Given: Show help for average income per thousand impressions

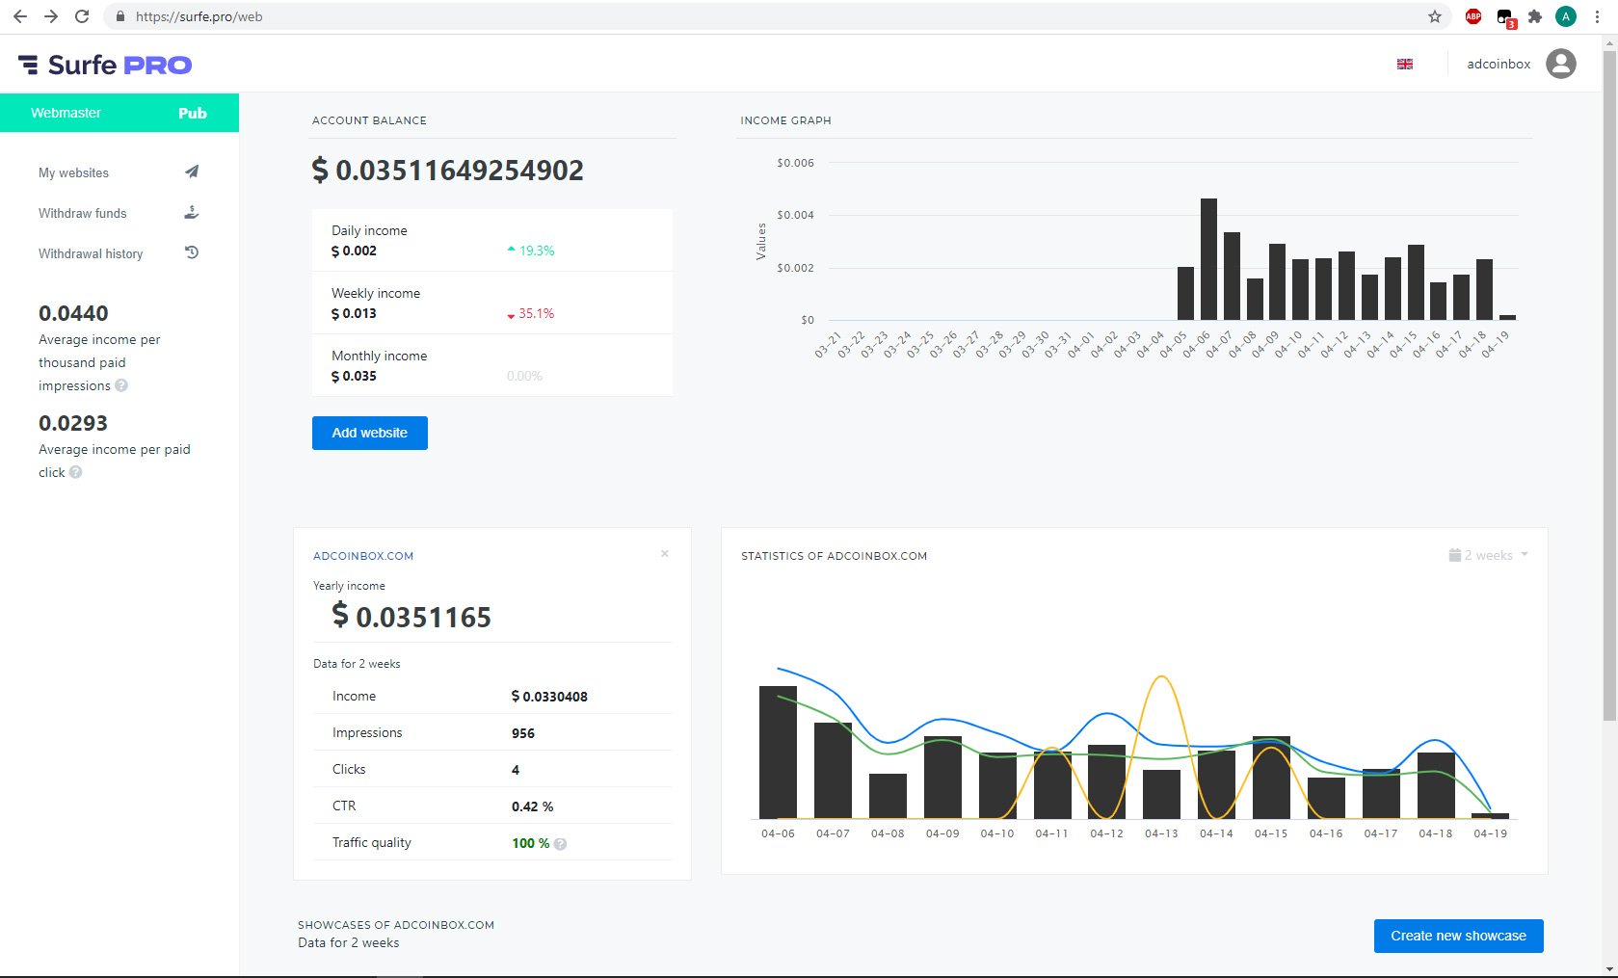Looking at the screenshot, I should pos(121,385).
